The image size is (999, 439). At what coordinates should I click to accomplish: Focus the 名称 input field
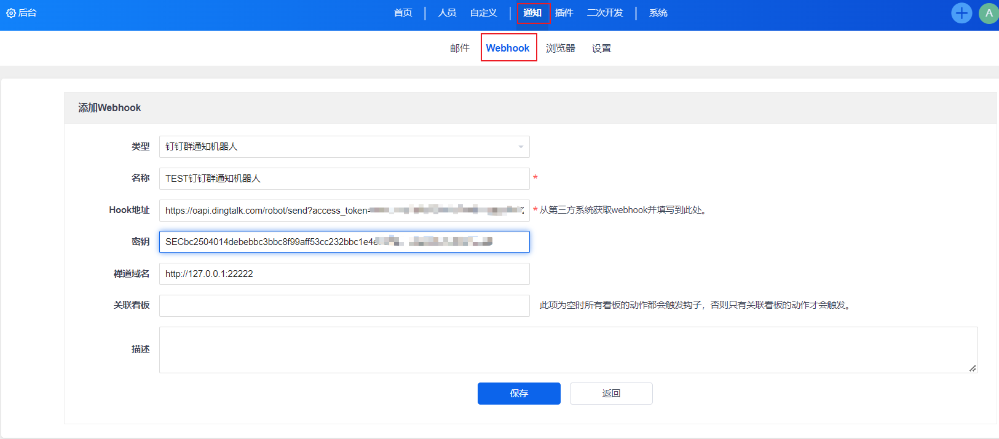[344, 179]
